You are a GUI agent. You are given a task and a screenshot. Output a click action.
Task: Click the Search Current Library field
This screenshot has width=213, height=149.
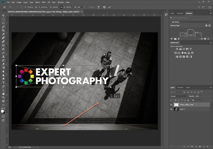pyautogui.click(x=190, y=18)
